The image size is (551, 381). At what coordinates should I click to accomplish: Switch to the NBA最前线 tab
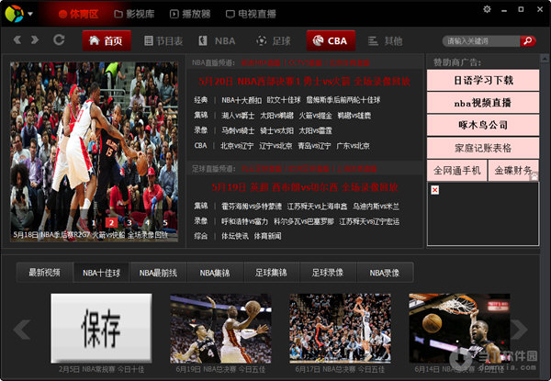[x=158, y=273]
